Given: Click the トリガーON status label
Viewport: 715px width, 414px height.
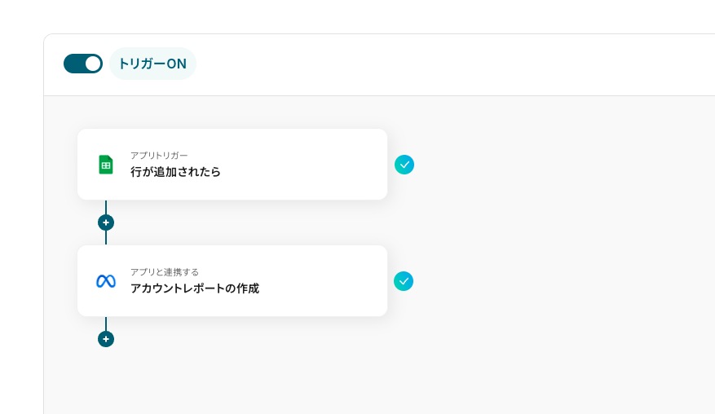Looking at the screenshot, I should [x=152, y=64].
